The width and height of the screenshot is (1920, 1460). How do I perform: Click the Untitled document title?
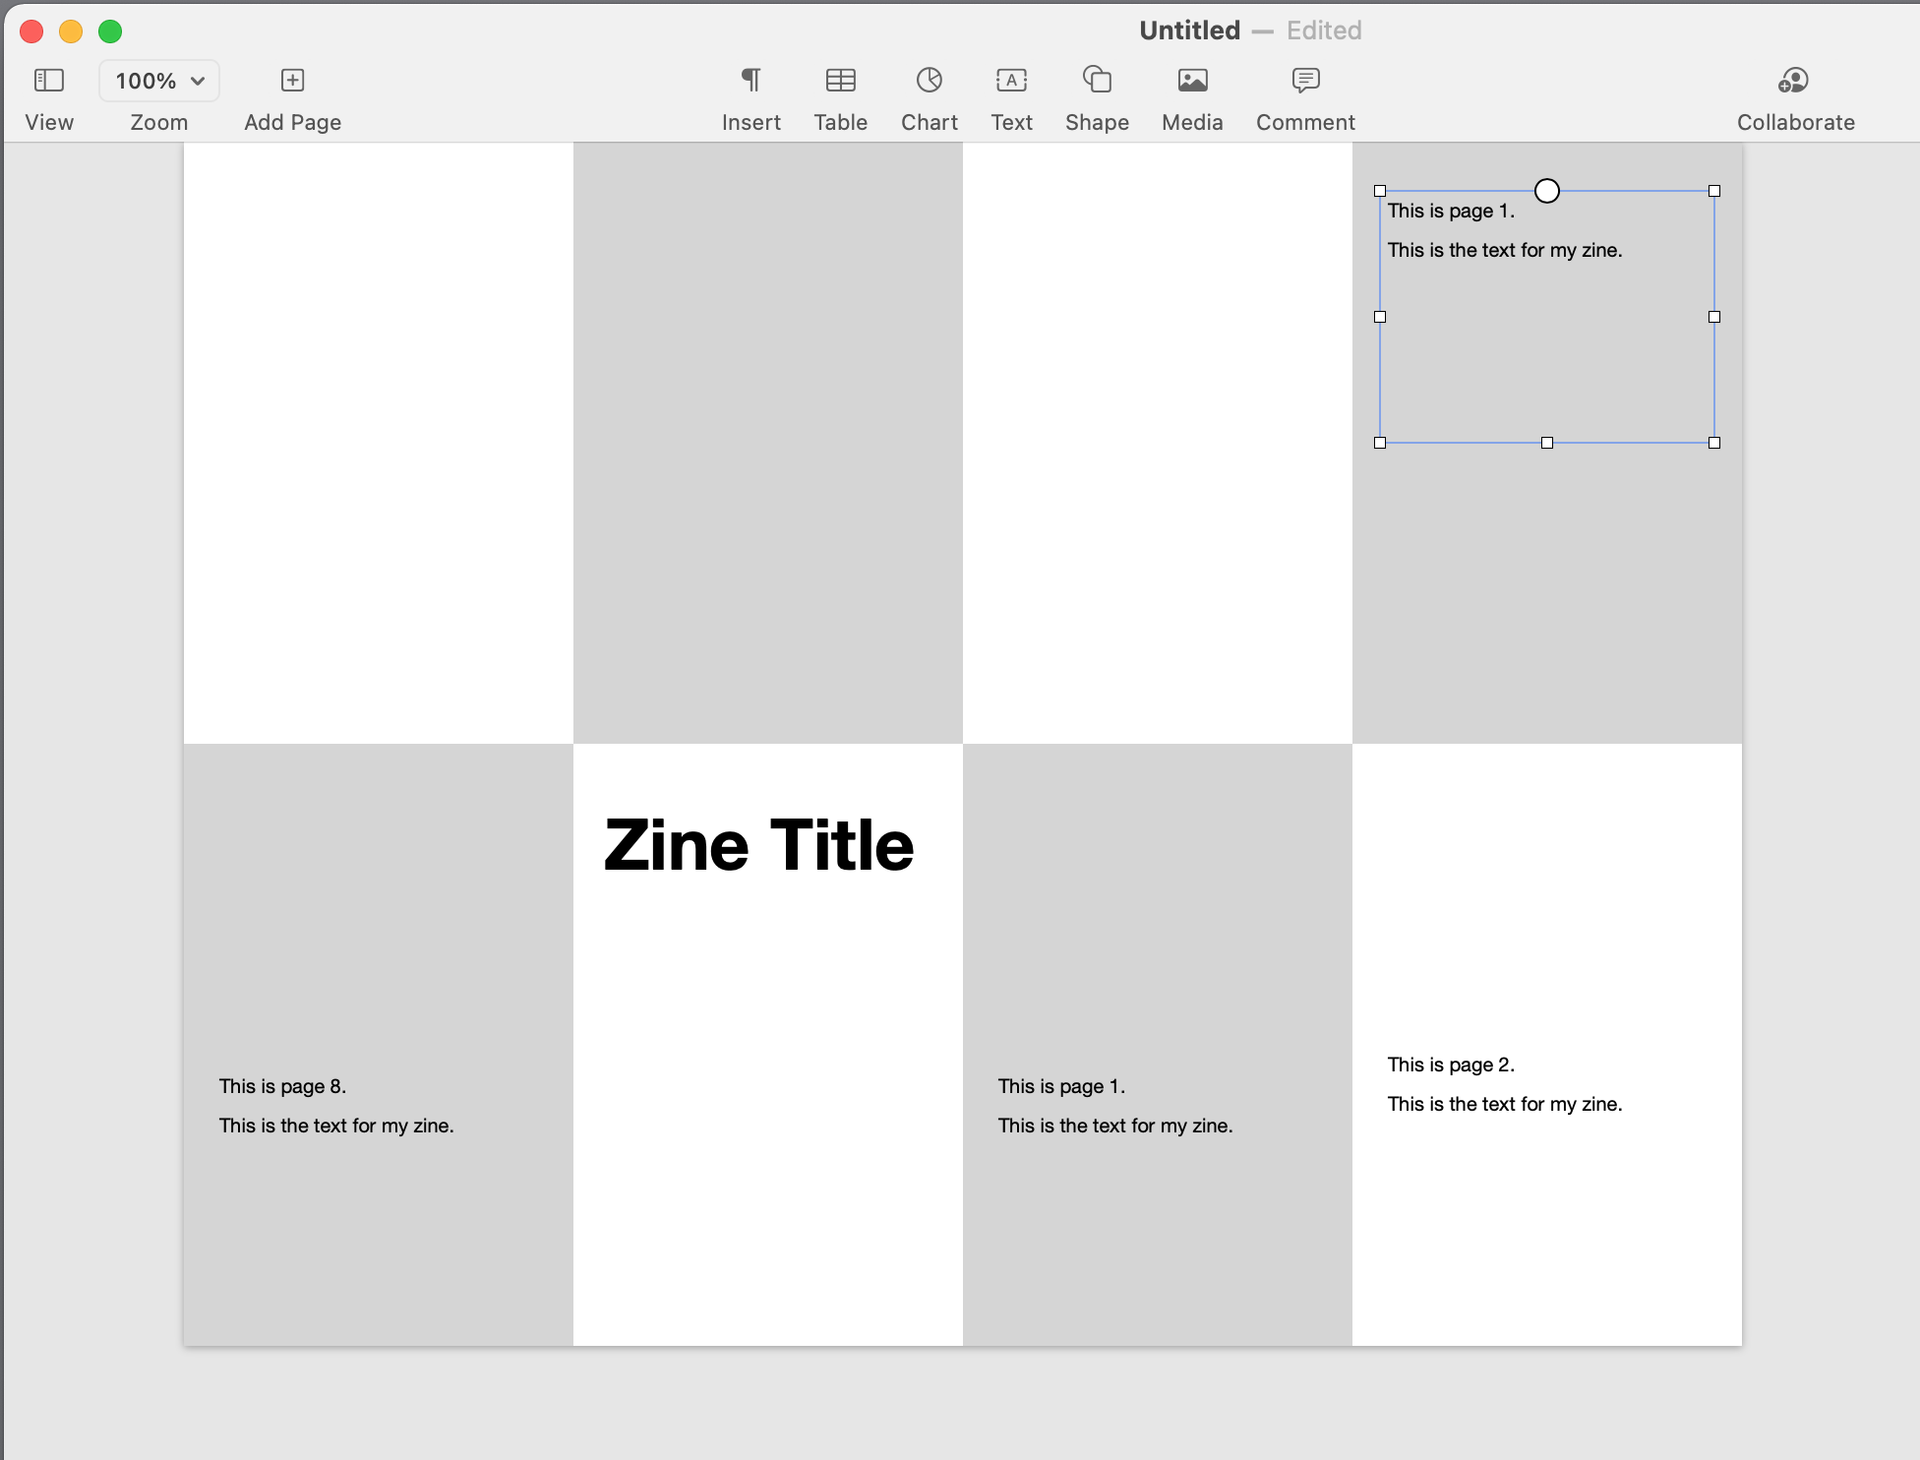click(1188, 30)
